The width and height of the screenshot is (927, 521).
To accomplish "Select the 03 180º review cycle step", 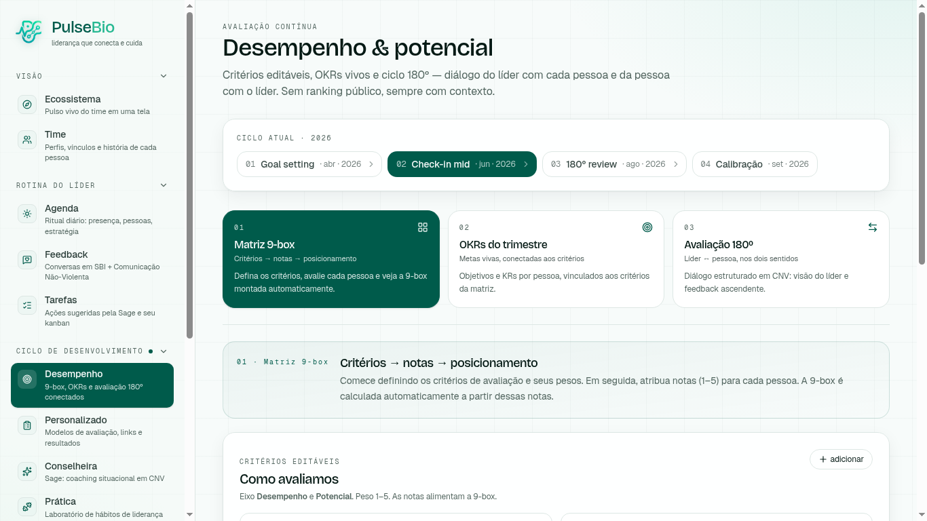I will 614,164.
